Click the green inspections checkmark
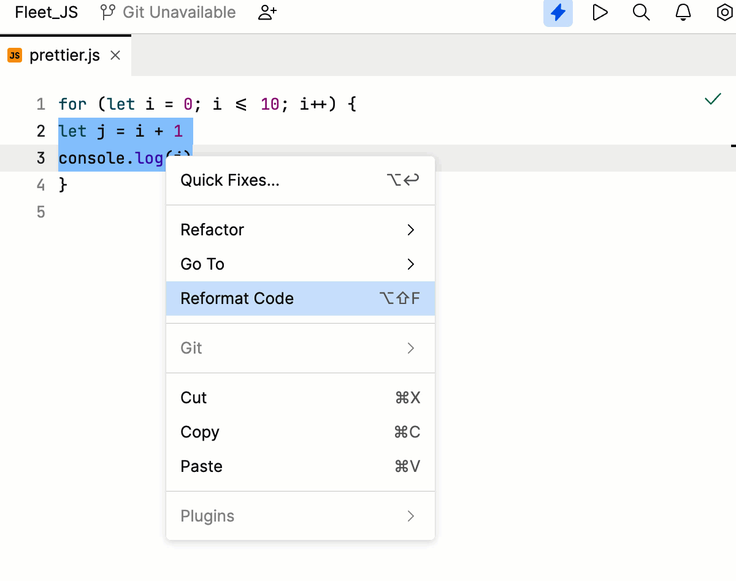 tap(712, 98)
